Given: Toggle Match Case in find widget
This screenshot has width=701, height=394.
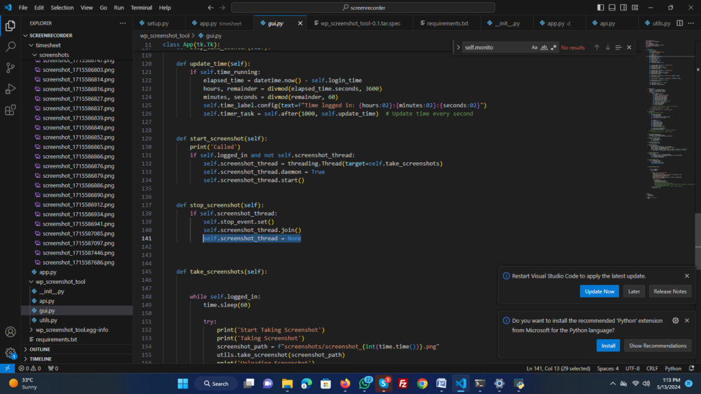Looking at the screenshot, I should (535, 48).
